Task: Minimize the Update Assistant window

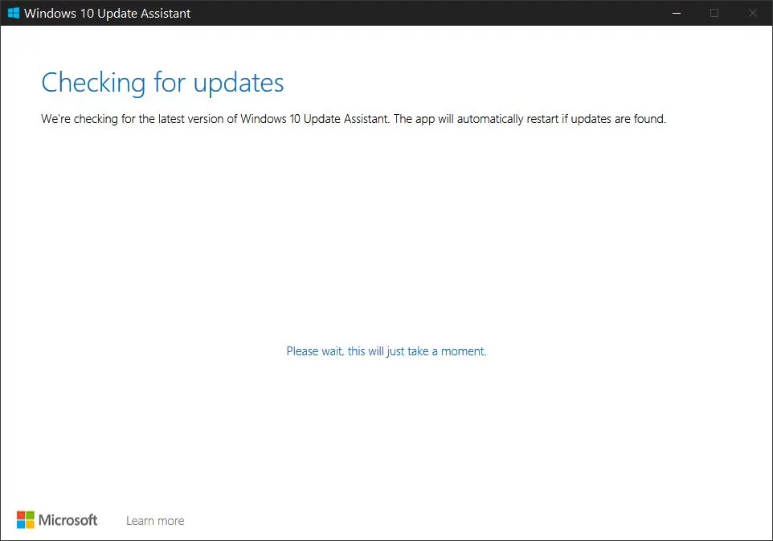Action: pyautogui.click(x=677, y=13)
